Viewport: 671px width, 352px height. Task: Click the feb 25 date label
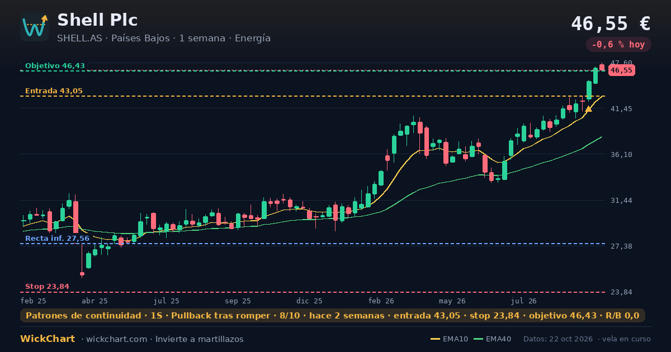pos(34,301)
